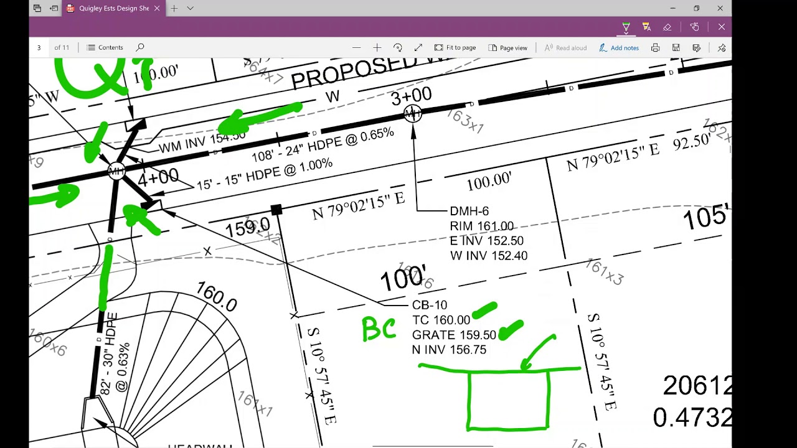
Task: Click the Rotate page icon
Action: 398,47
